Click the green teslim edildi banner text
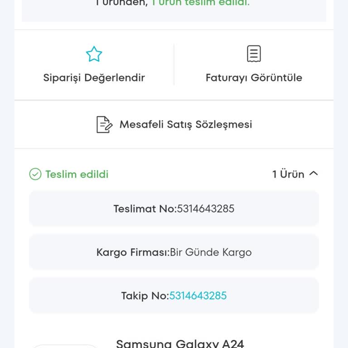This screenshot has width=348, height=348. click(x=200, y=3)
